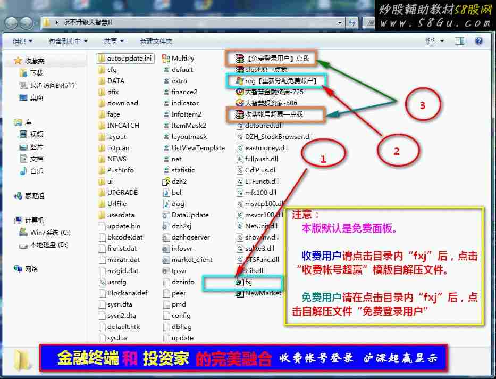The image size is (496, 379).
Task: Open the view options dropdown arrow
Action: coord(442,41)
